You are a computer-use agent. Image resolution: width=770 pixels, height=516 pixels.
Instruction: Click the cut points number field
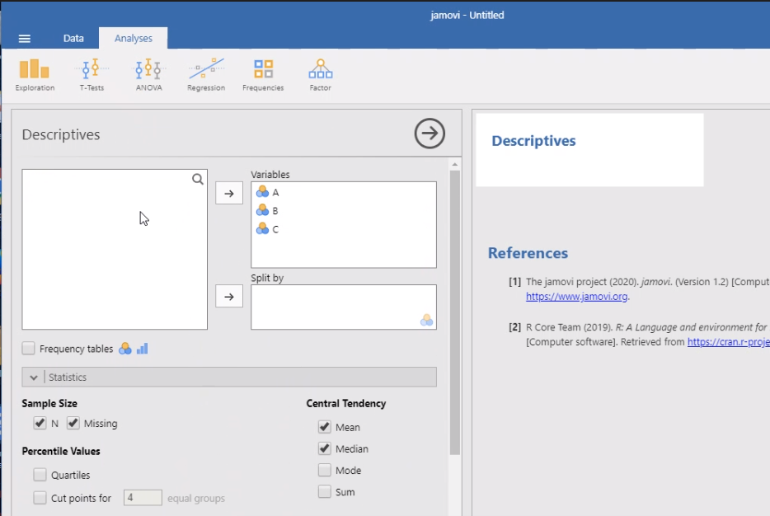[x=143, y=498]
